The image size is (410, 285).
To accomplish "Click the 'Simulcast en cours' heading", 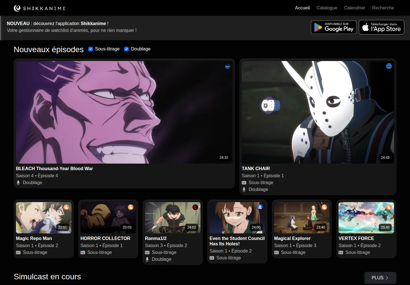I will [47, 277].
